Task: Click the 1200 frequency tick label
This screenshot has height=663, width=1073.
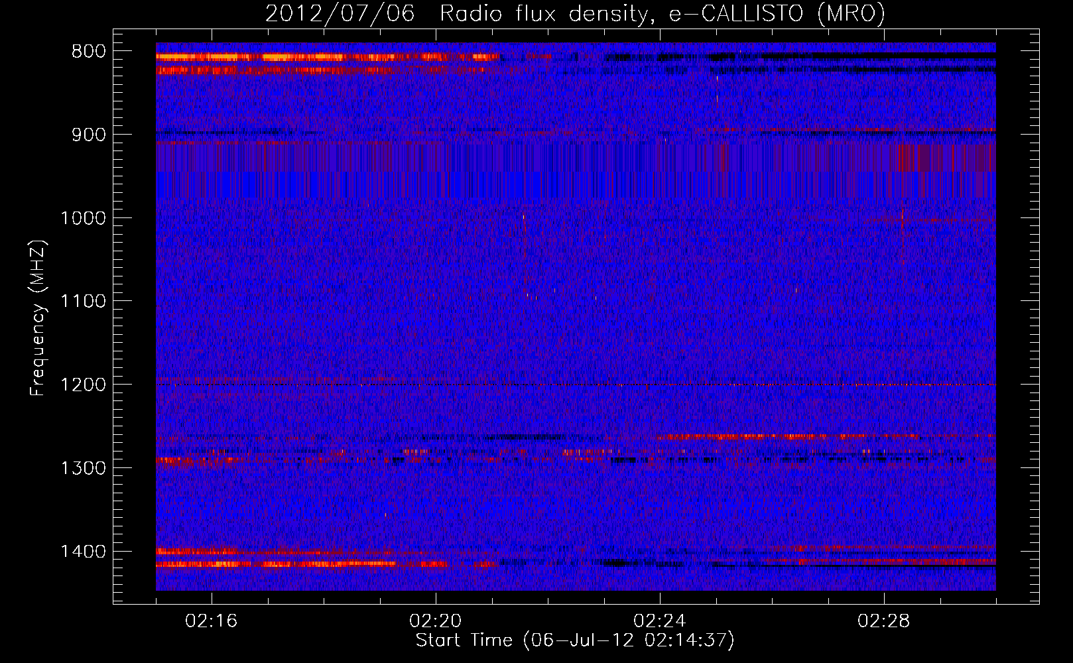Action: point(83,385)
